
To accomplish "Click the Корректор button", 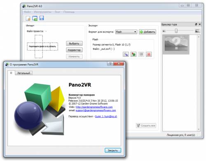I will (x=74, y=50).
